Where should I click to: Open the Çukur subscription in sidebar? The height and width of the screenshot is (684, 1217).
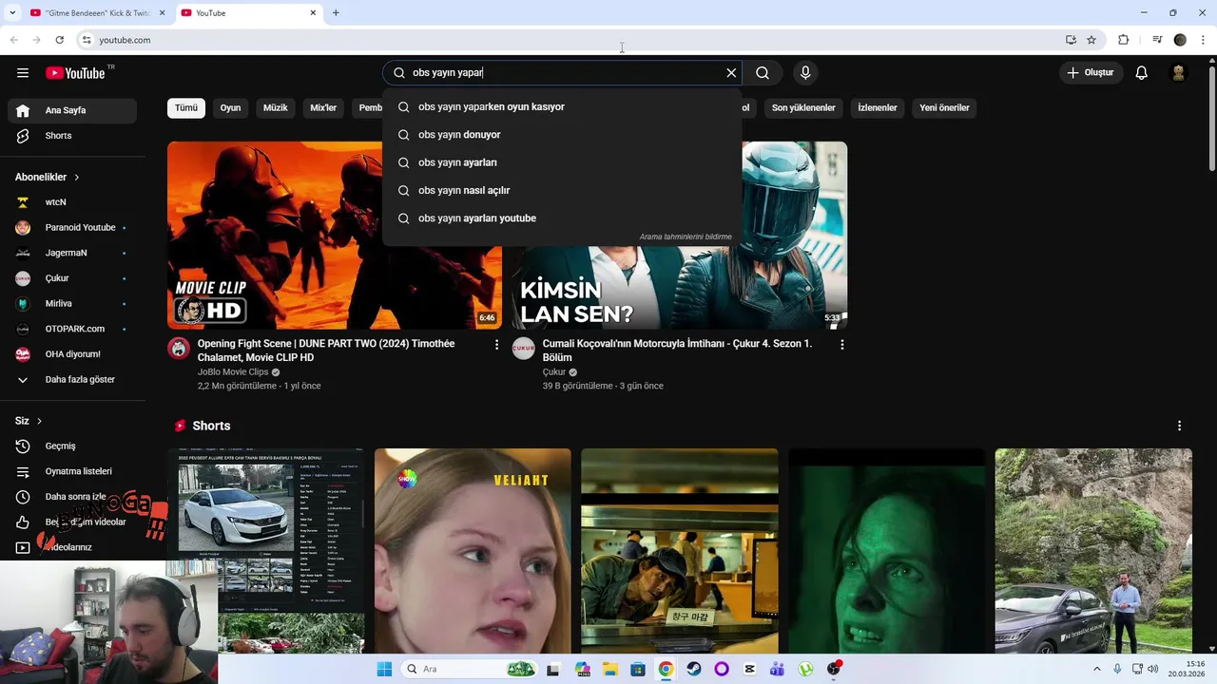click(72, 278)
